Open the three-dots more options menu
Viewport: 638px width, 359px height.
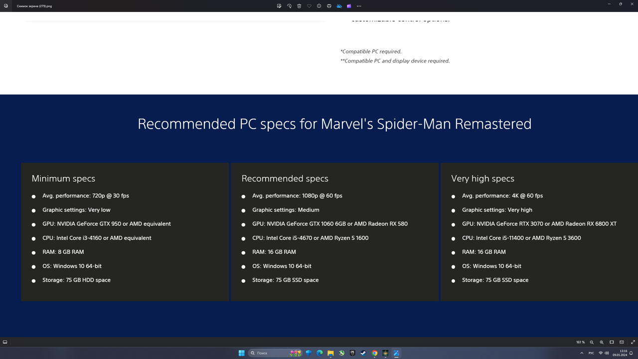tap(359, 6)
